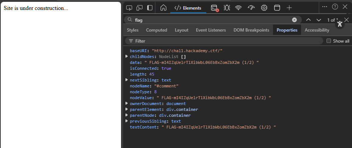This screenshot has width=352, height=148.
Task: Open the more tools plus button
Action: 290,8
